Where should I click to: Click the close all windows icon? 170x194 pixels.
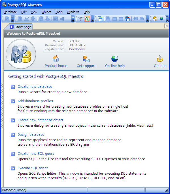pyautogui.click(x=127, y=19)
